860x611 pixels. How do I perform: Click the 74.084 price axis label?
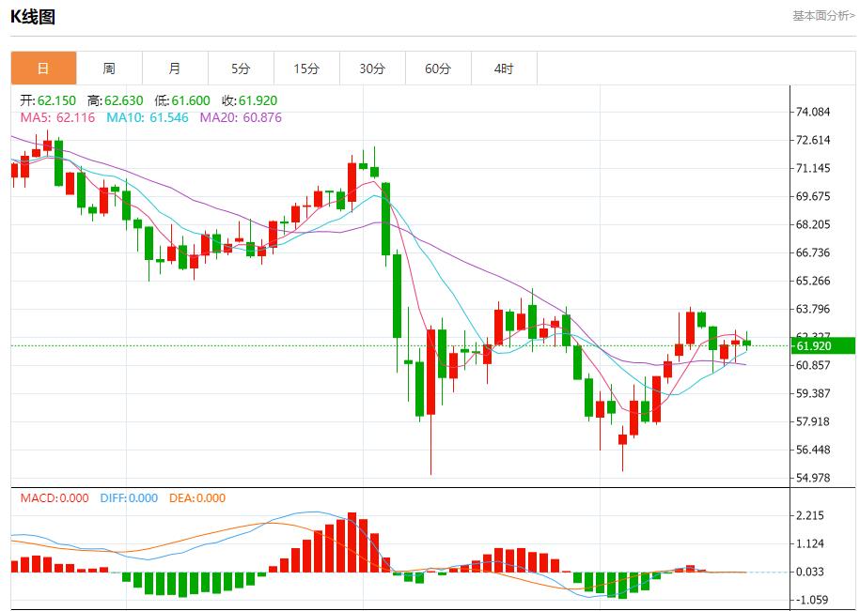(x=813, y=112)
